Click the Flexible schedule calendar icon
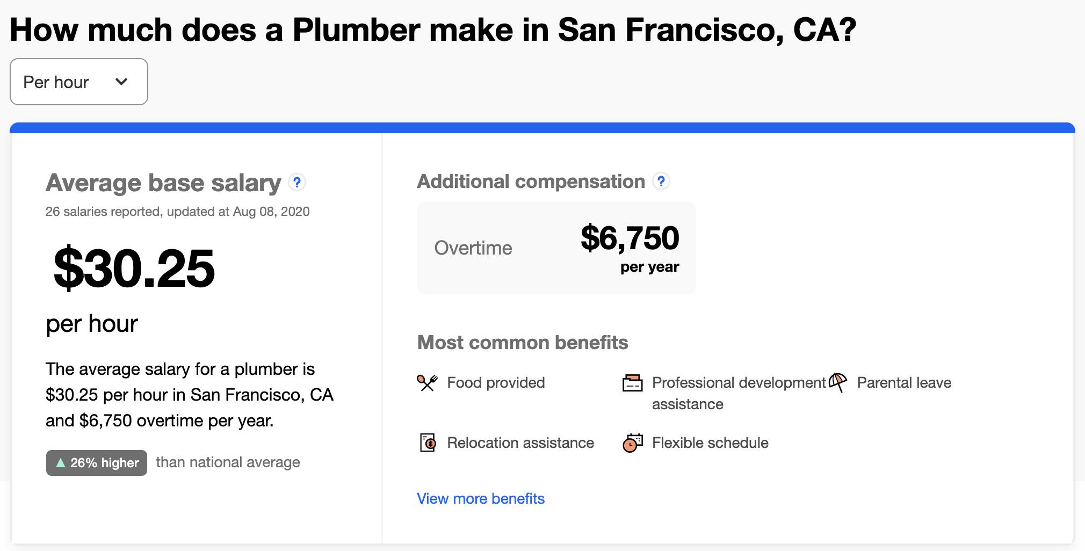 click(x=632, y=443)
